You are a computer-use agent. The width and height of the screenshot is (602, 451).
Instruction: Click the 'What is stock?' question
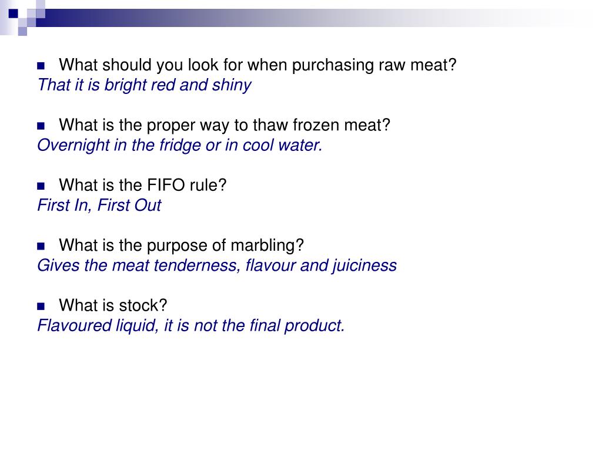pyautogui.click(x=113, y=305)
